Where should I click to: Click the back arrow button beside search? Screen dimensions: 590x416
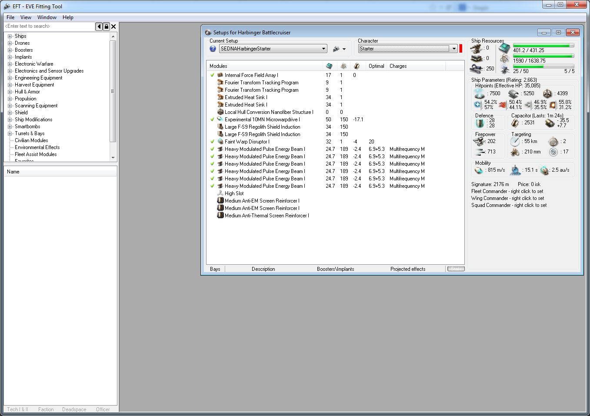pos(99,27)
